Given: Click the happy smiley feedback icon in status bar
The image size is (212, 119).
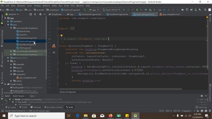Looking at the screenshot, I should click(x=202, y=111).
